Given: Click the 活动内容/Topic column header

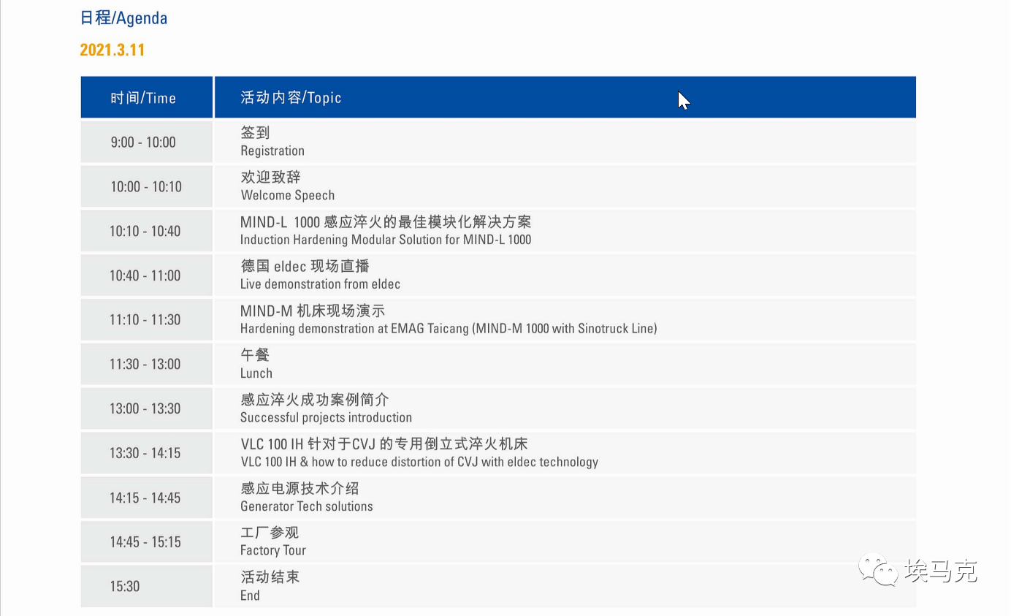Looking at the screenshot, I should coord(565,97).
